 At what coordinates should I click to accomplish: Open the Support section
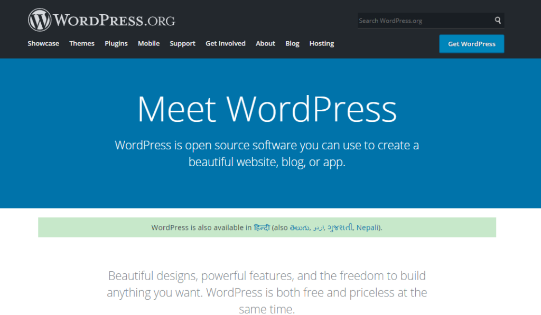click(x=182, y=43)
